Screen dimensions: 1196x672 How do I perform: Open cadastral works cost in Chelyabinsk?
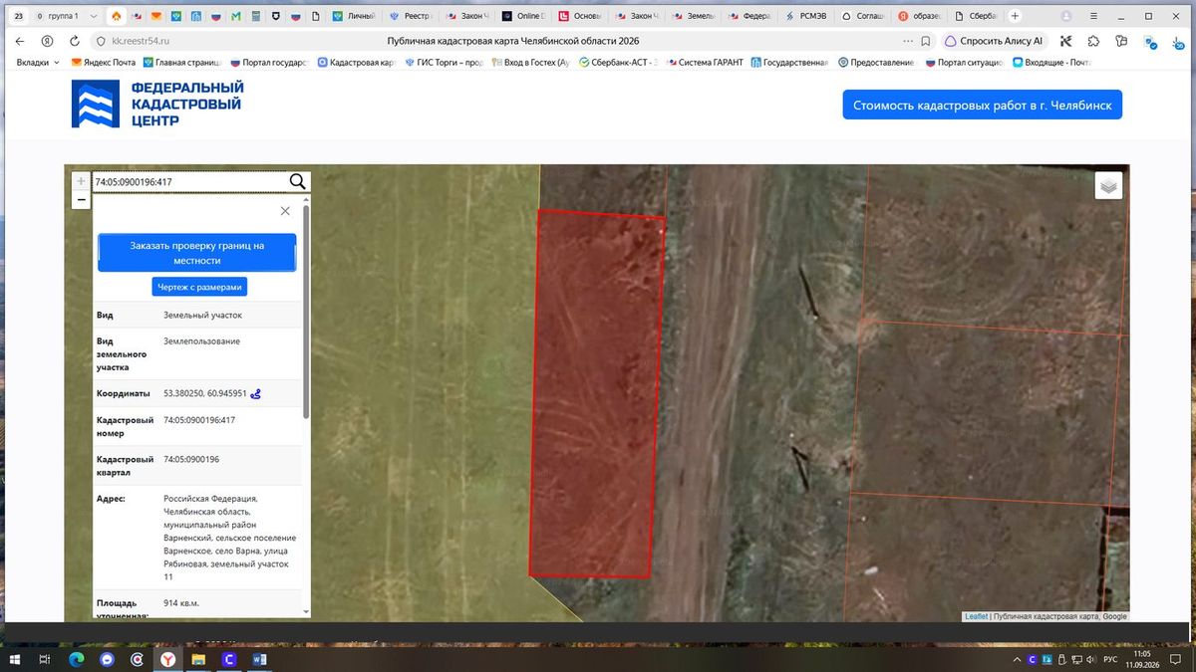[x=983, y=105]
